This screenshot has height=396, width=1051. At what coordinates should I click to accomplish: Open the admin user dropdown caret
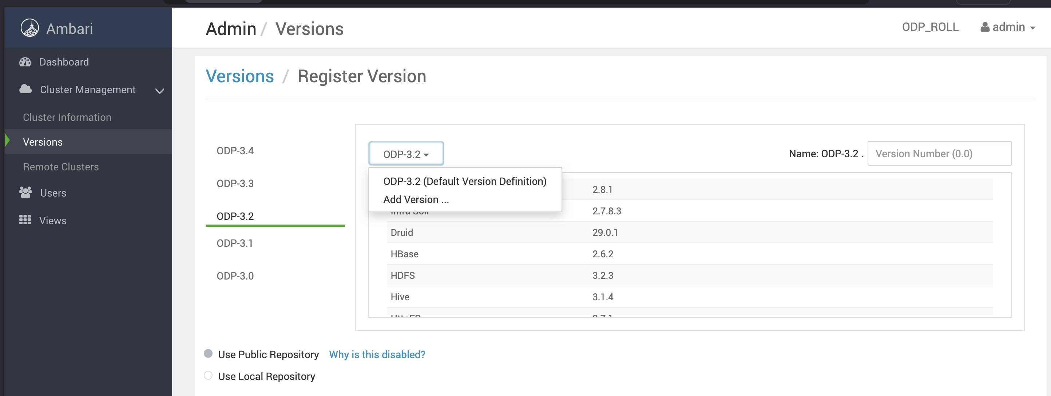(x=1033, y=28)
